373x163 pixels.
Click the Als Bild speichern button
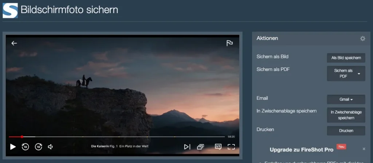(346, 58)
